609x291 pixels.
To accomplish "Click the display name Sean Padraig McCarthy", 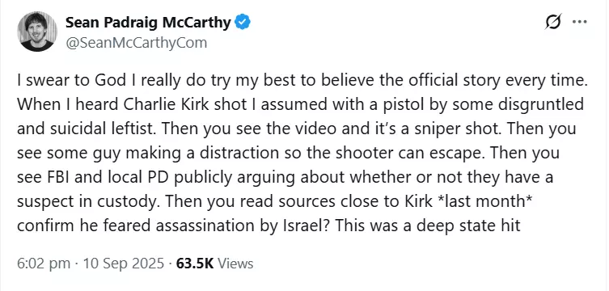I will pos(148,23).
